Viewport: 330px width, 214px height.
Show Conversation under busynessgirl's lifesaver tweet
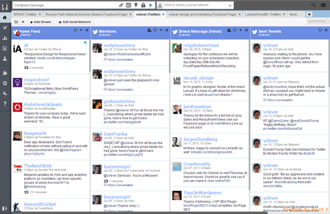(120, 185)
